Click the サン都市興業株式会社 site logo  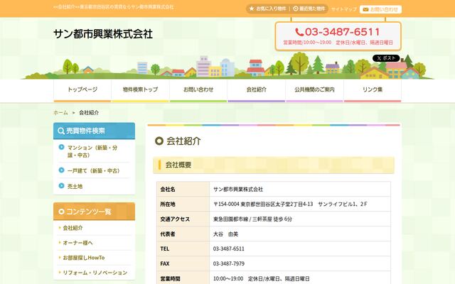(x=103, y=34)
